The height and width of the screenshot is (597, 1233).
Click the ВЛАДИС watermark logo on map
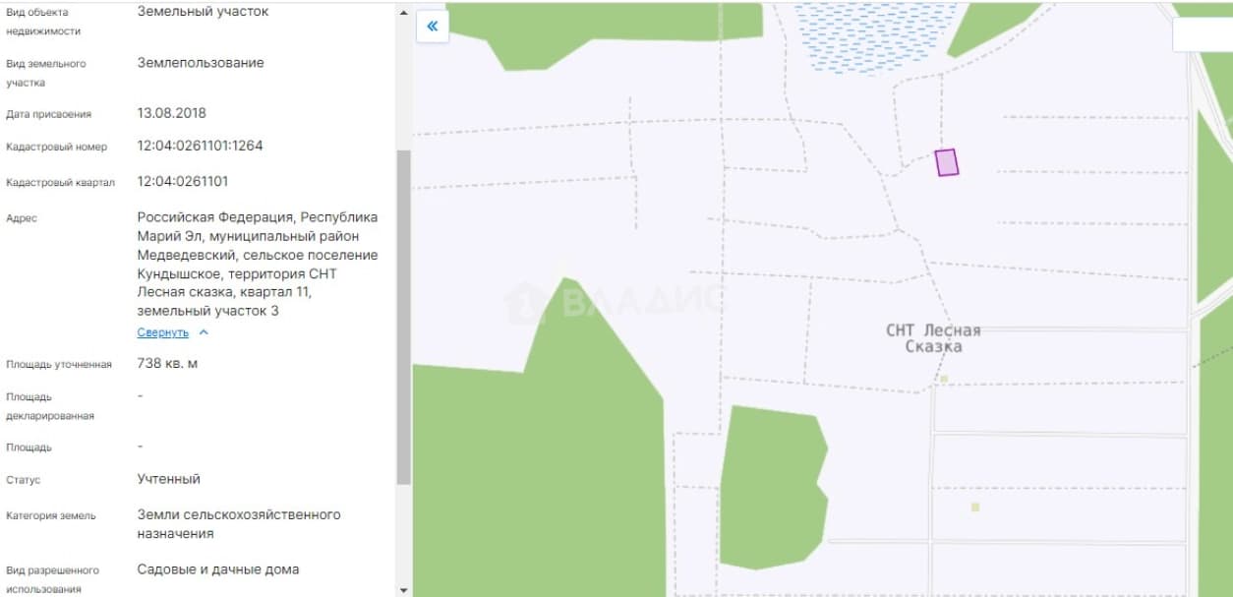[x=612, y=301]
